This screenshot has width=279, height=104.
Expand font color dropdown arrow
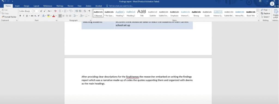click(x=56, y=16)
